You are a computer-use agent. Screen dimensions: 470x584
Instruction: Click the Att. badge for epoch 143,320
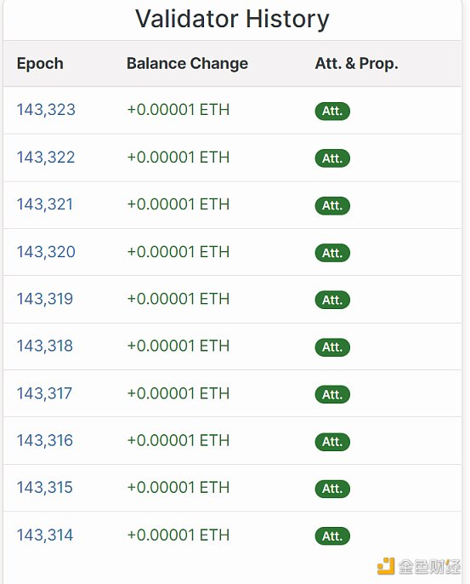click(332, 253)
